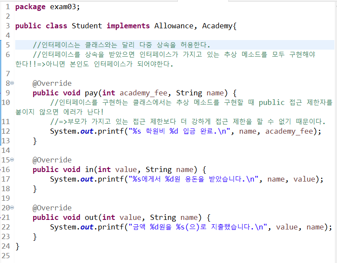
Task: Click line number 12 in the gutter
Action: [6, 131]
